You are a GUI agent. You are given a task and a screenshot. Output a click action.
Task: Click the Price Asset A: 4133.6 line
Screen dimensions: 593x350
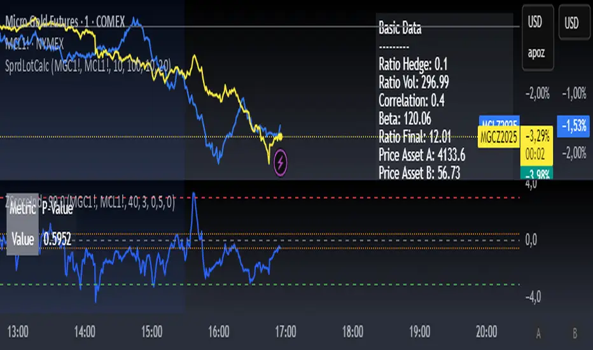click(x=422, y=155)
